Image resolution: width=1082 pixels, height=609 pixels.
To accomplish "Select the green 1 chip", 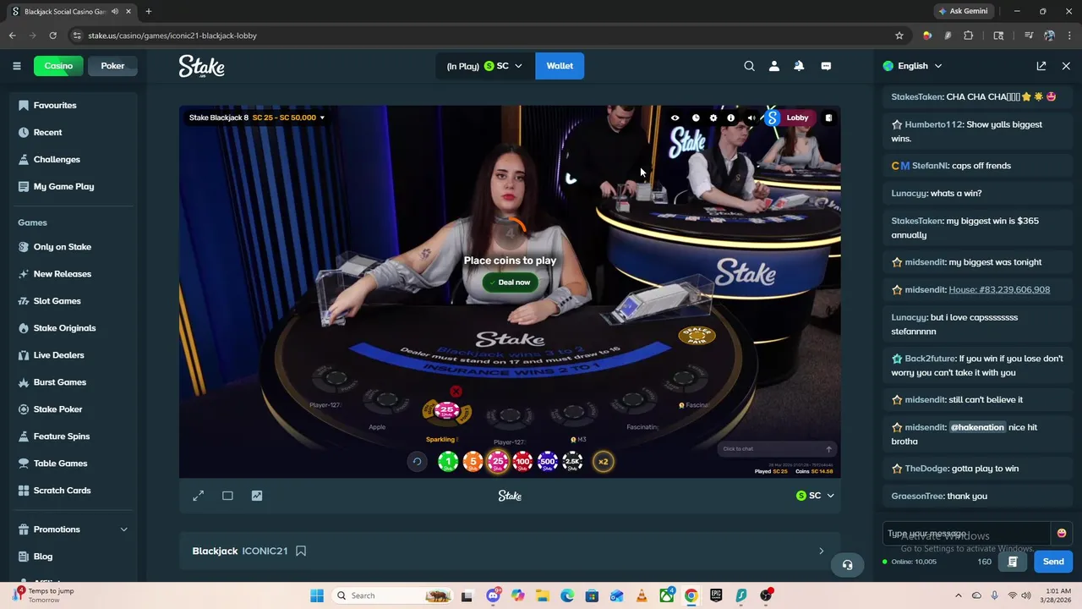I will click(448, 462).
